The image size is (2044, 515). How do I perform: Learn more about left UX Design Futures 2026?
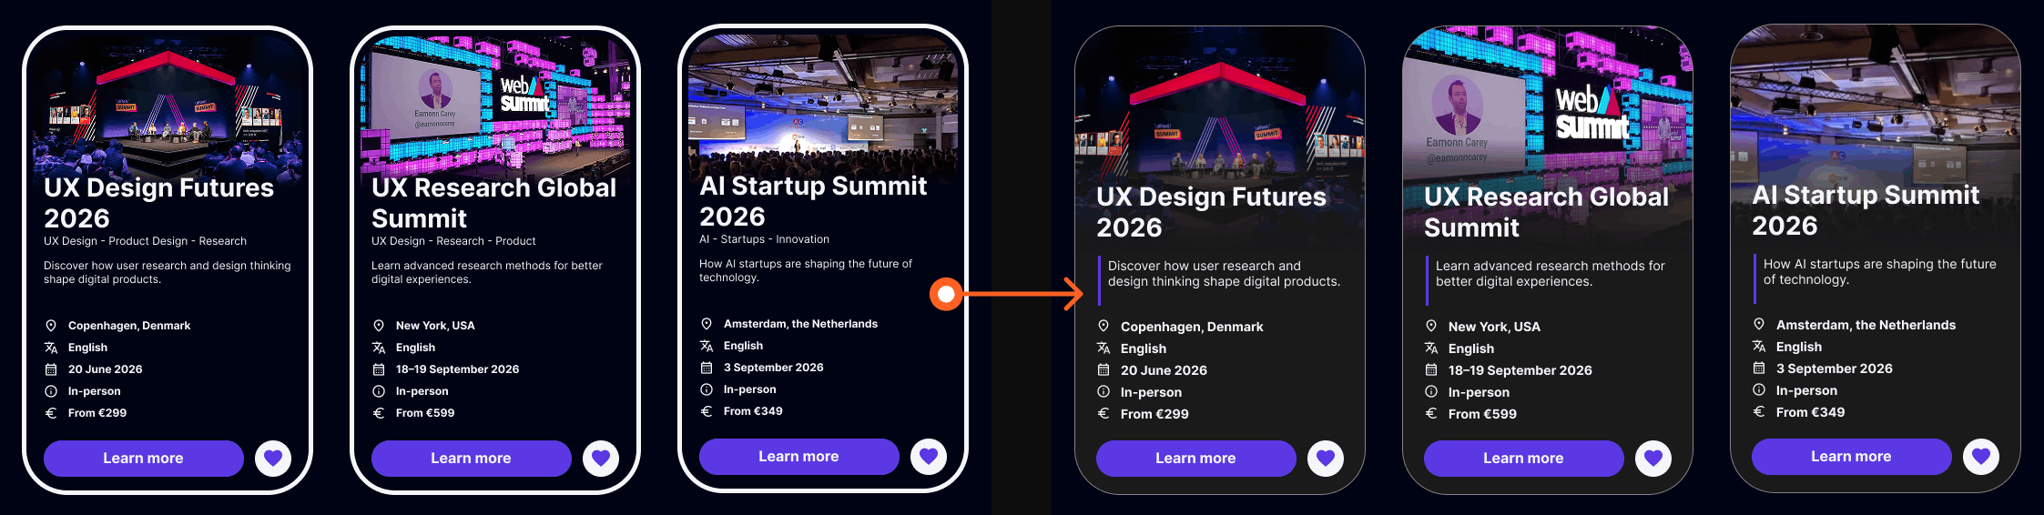(x=144, y=459)
